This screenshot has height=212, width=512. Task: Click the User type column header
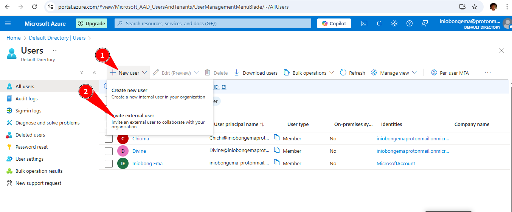[x=298, y=124]
